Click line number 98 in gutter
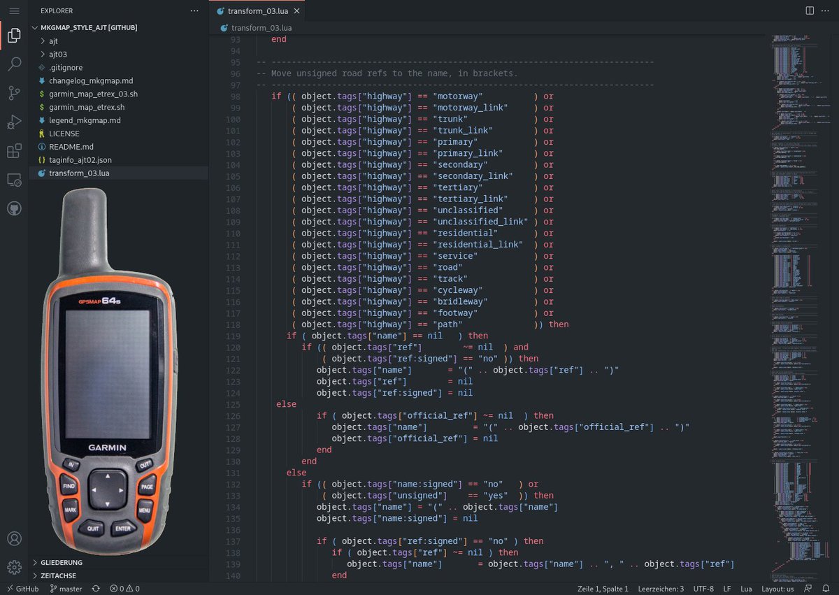 point(235,96)
